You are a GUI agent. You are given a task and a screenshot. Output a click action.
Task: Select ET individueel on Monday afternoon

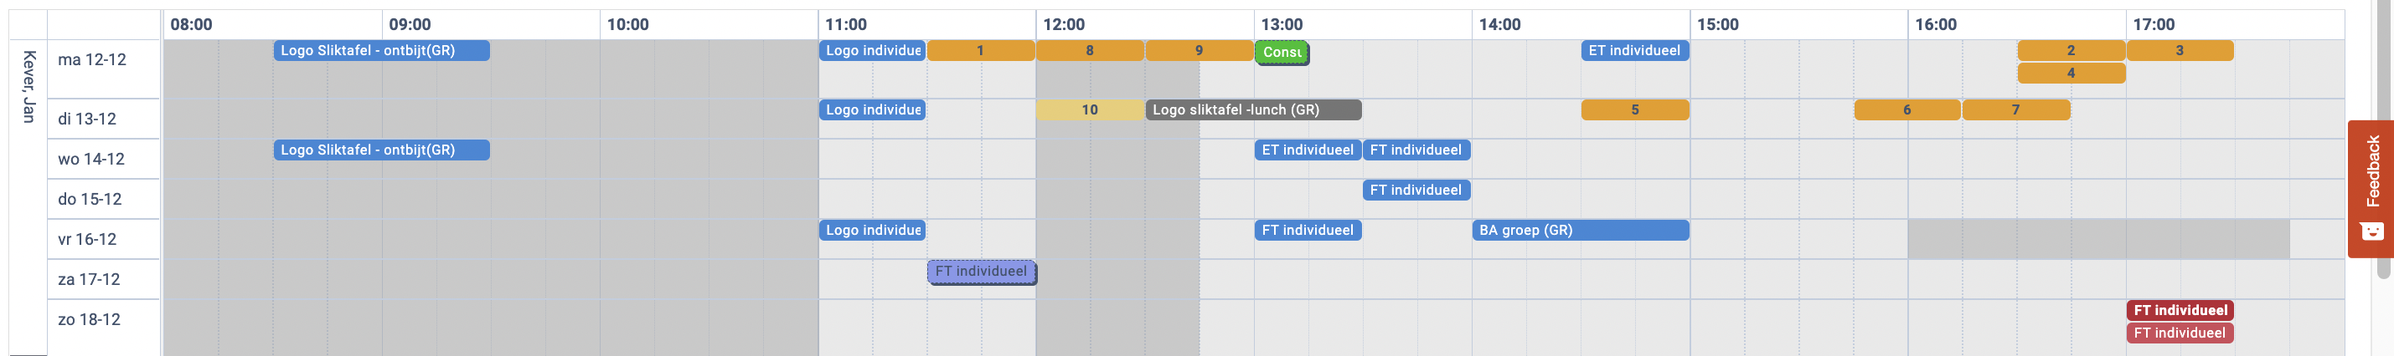[1636, 51]
